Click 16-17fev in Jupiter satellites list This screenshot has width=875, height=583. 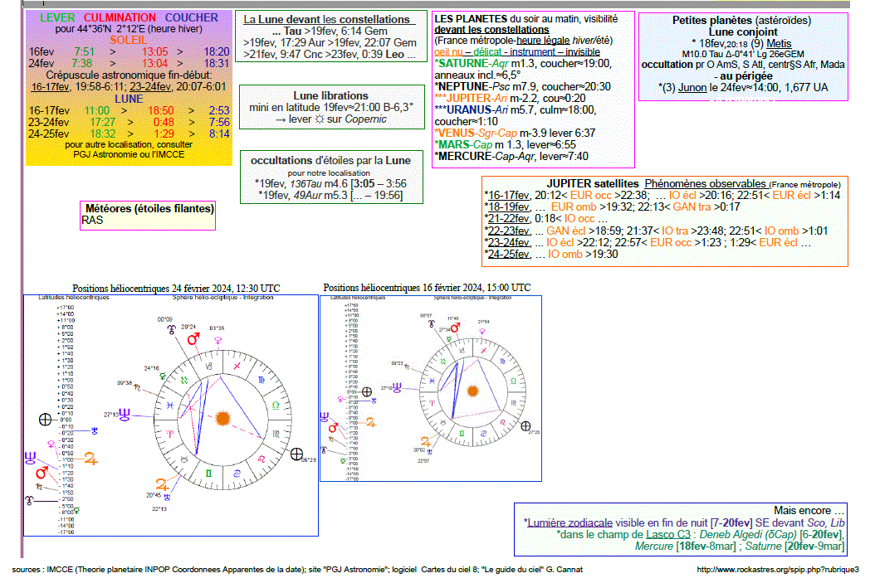click(508, 195)
